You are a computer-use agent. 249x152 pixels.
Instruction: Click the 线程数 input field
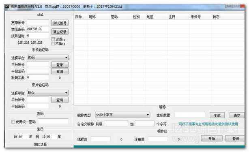(101, 139)
